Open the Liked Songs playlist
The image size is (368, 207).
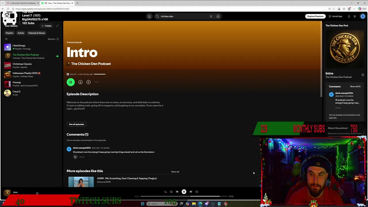pos(32,47)
